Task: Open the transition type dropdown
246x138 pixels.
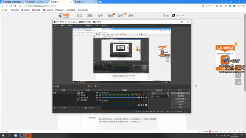Action: pos(158,93)
